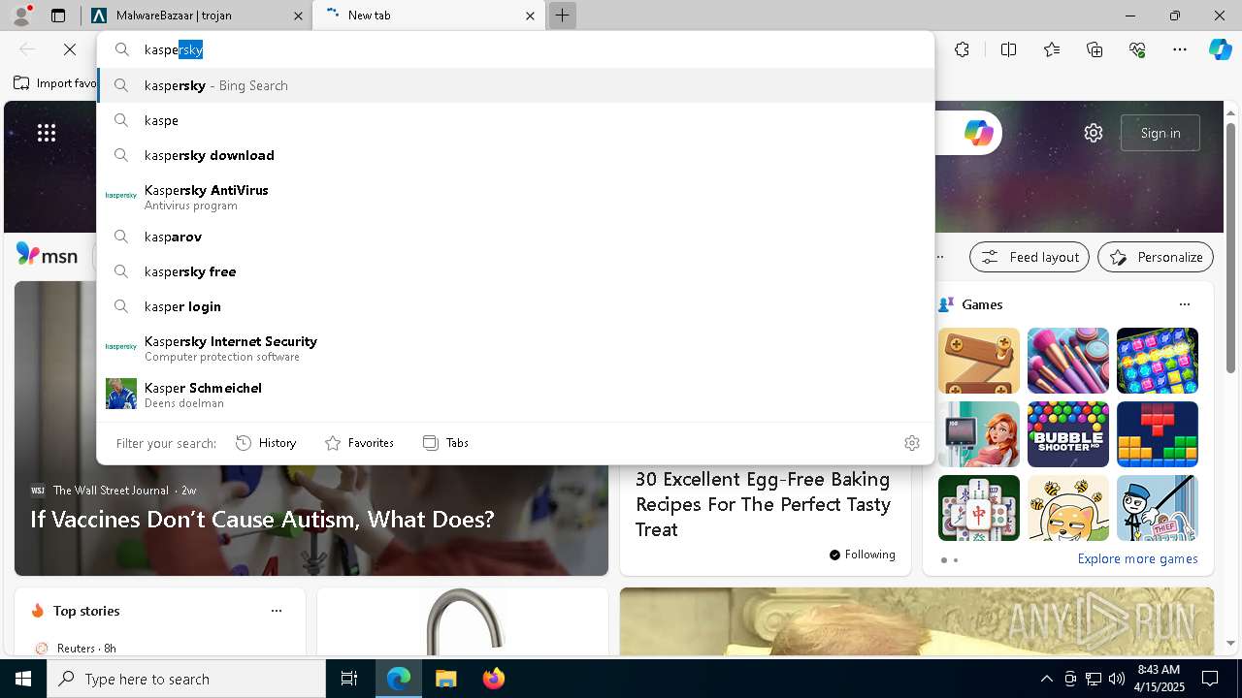
Task: Open Task View on taskbar
Action: 349,679
